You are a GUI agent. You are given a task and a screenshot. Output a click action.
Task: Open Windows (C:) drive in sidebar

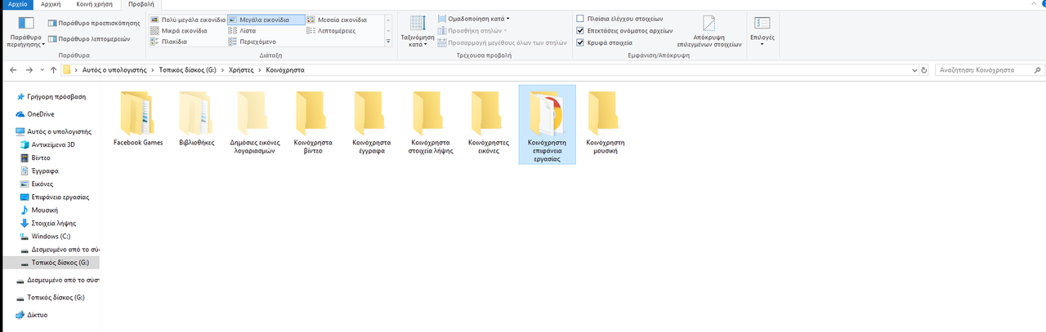coord(51,236)
